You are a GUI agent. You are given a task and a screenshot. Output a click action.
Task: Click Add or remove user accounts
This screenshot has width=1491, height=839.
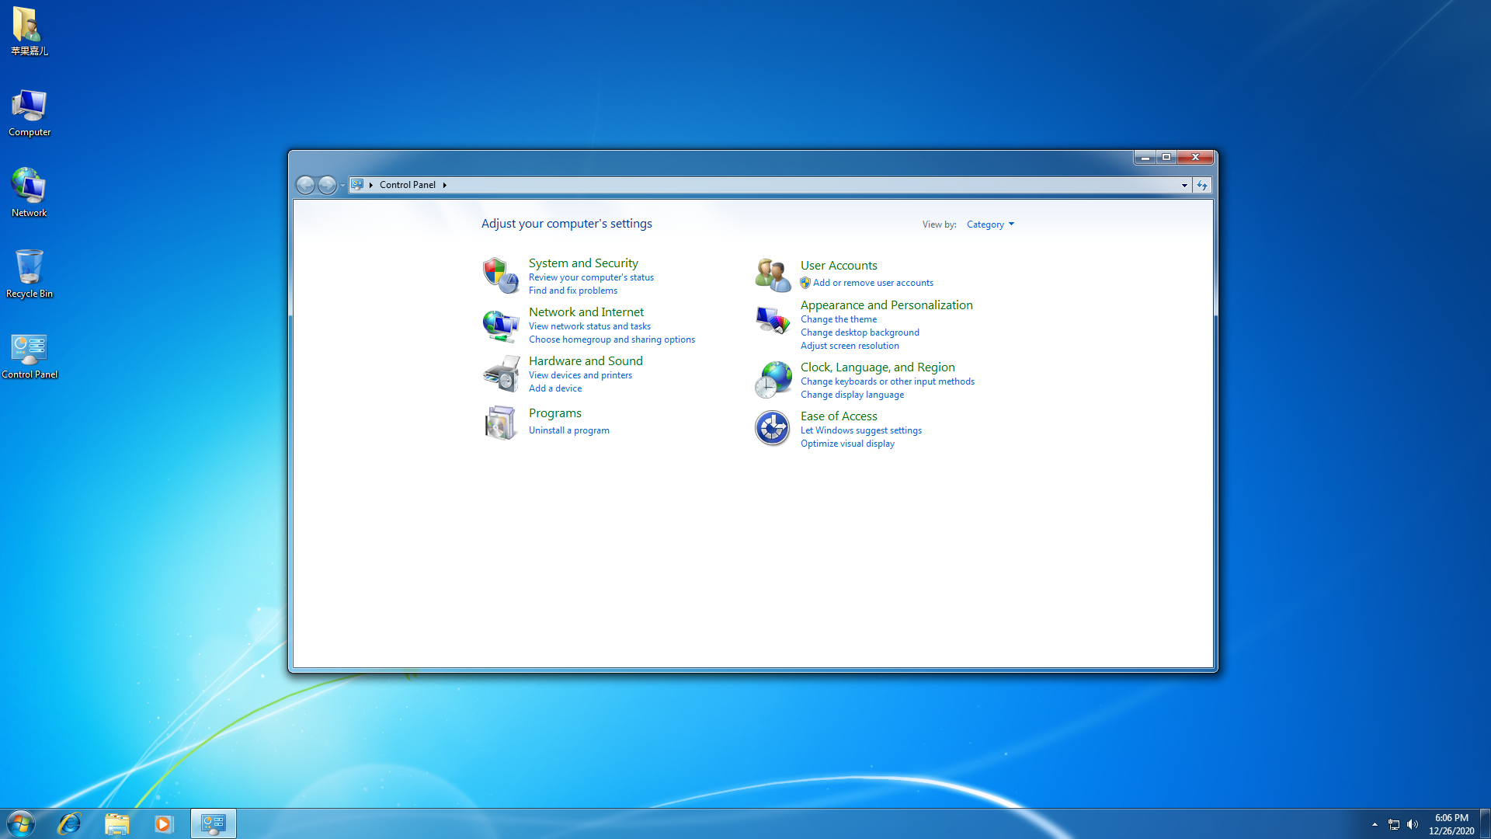pyautogui.click(x=873, y=282)
